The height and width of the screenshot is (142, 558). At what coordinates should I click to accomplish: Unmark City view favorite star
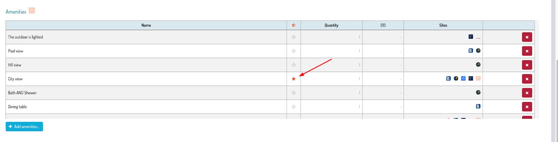pos(294,79)
